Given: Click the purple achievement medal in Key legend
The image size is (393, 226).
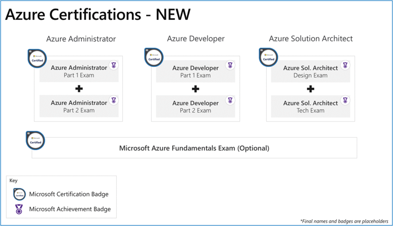Looking at the screenshot, I should tap(19, 209).
